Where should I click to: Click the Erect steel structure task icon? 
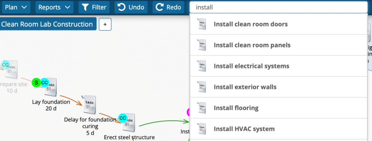[129, 122]
